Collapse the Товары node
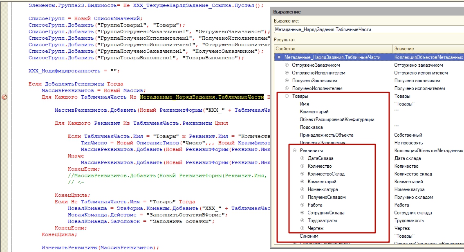This screenshot has height=252, width=464. point(287,96)
